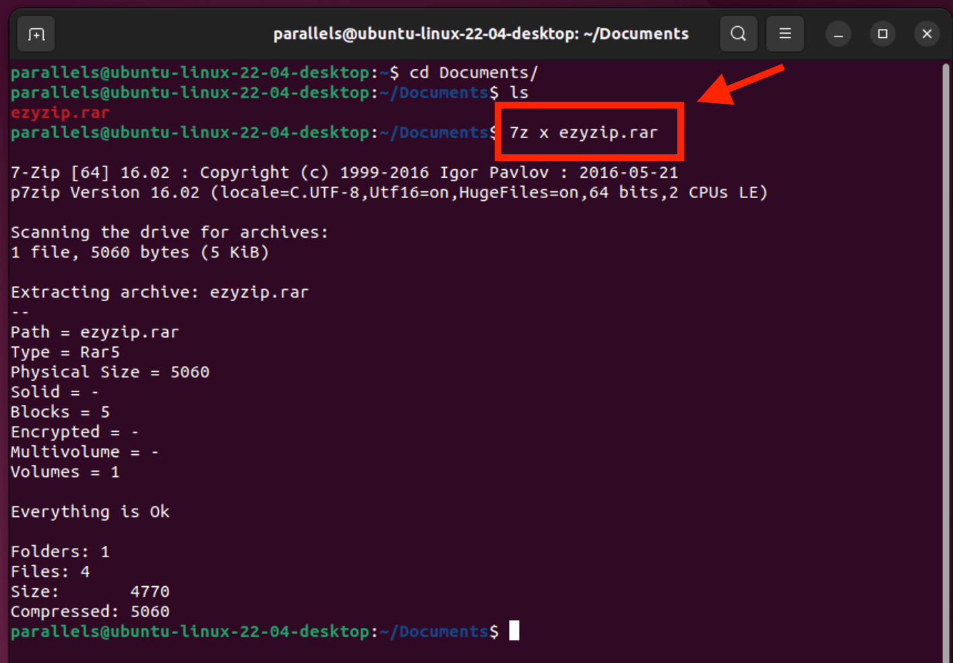Click the Everything is Ok status line

(90, 511)
